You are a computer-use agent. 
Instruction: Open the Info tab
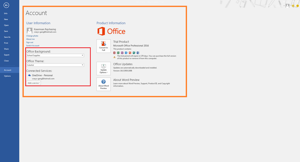pos(6,13)
